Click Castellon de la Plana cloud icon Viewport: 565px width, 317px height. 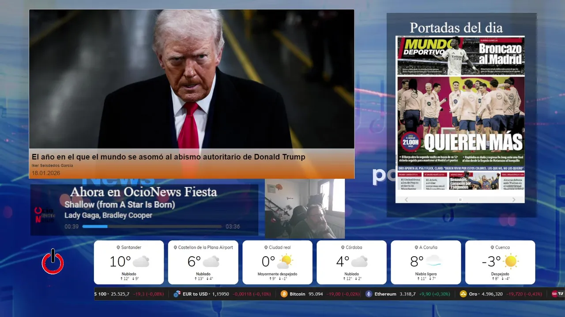tap(211, 262)
